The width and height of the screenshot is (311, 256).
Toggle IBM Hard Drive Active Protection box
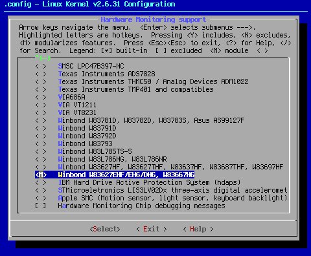tap(41, 182)
